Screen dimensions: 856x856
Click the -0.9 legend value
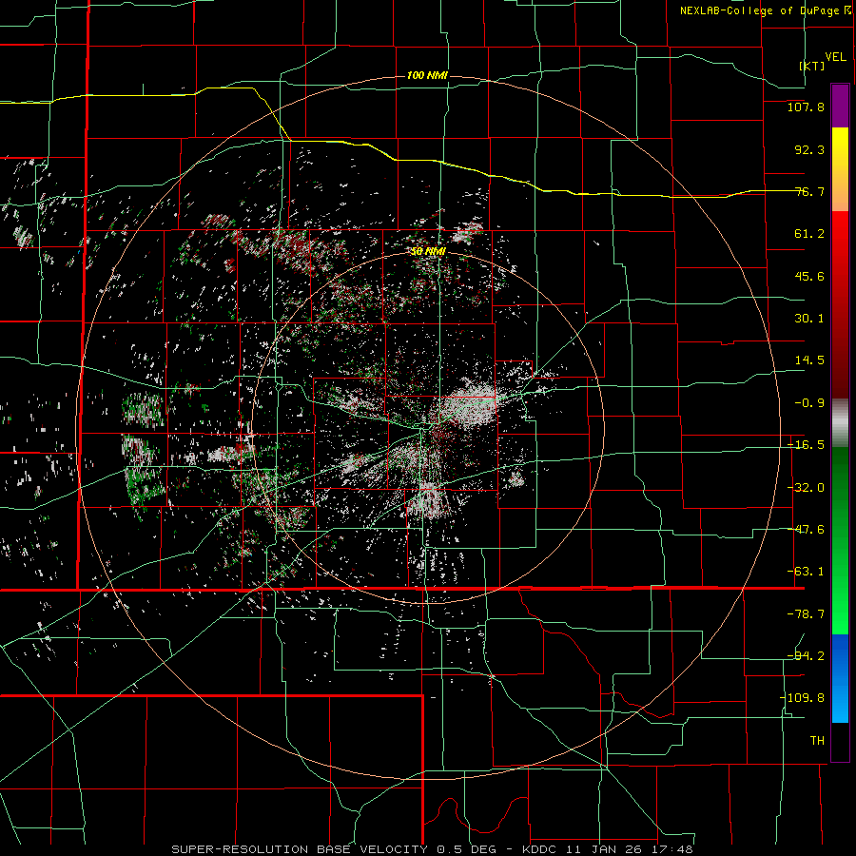tap(809, 403)
